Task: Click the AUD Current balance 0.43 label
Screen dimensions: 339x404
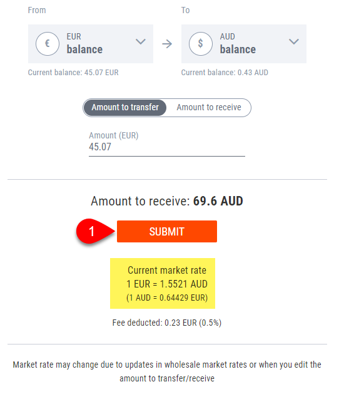Action: click(225, 73)
